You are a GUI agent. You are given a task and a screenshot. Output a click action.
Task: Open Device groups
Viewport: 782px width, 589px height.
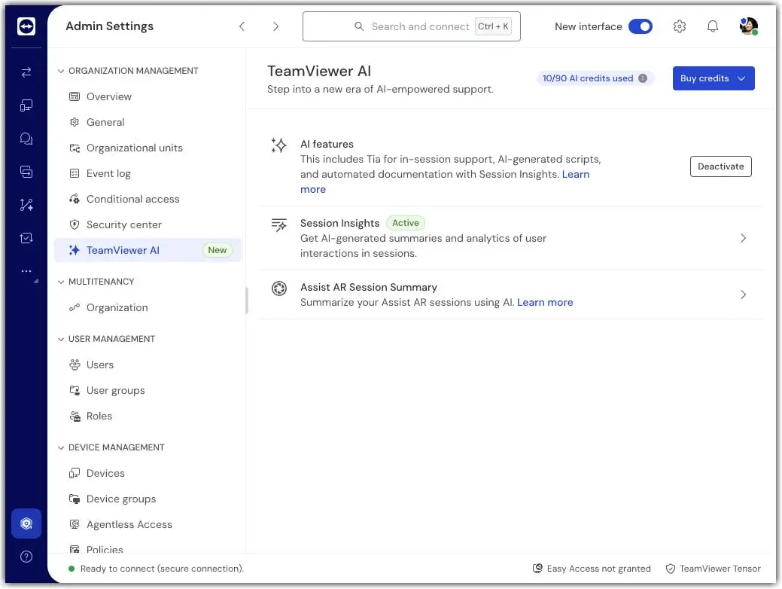[x=148, y=499]
